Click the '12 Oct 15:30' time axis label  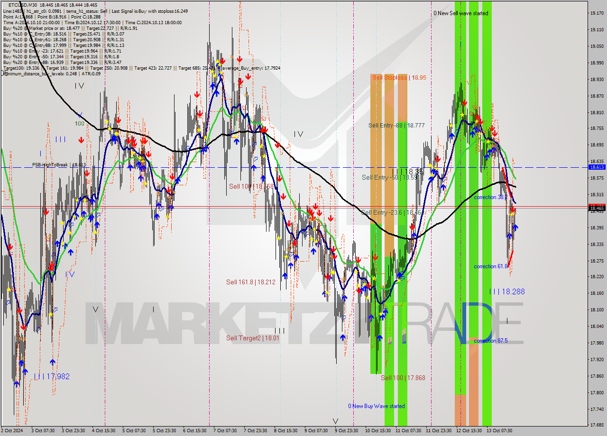pyautogui.click(x=469, y=431)
